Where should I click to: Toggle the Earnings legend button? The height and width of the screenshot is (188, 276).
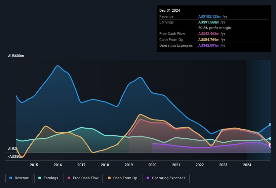click(x=48, y=178)
